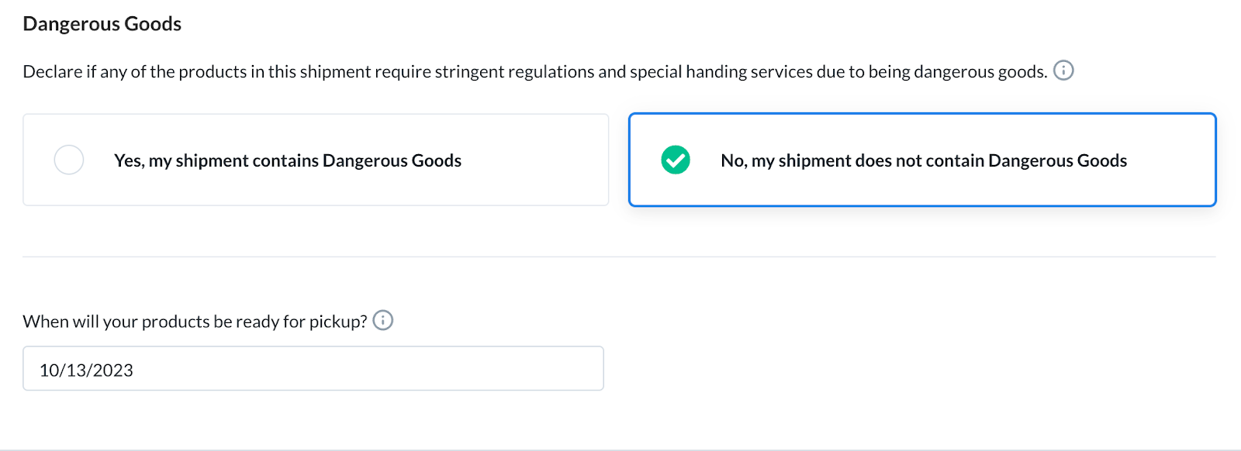Click the 'Dangerous Goods' section heading
This screenshot has width=1241, height=451.
102,24
